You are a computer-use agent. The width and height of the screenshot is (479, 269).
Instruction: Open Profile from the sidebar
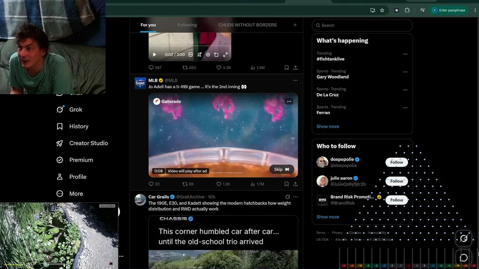[71, 177]
